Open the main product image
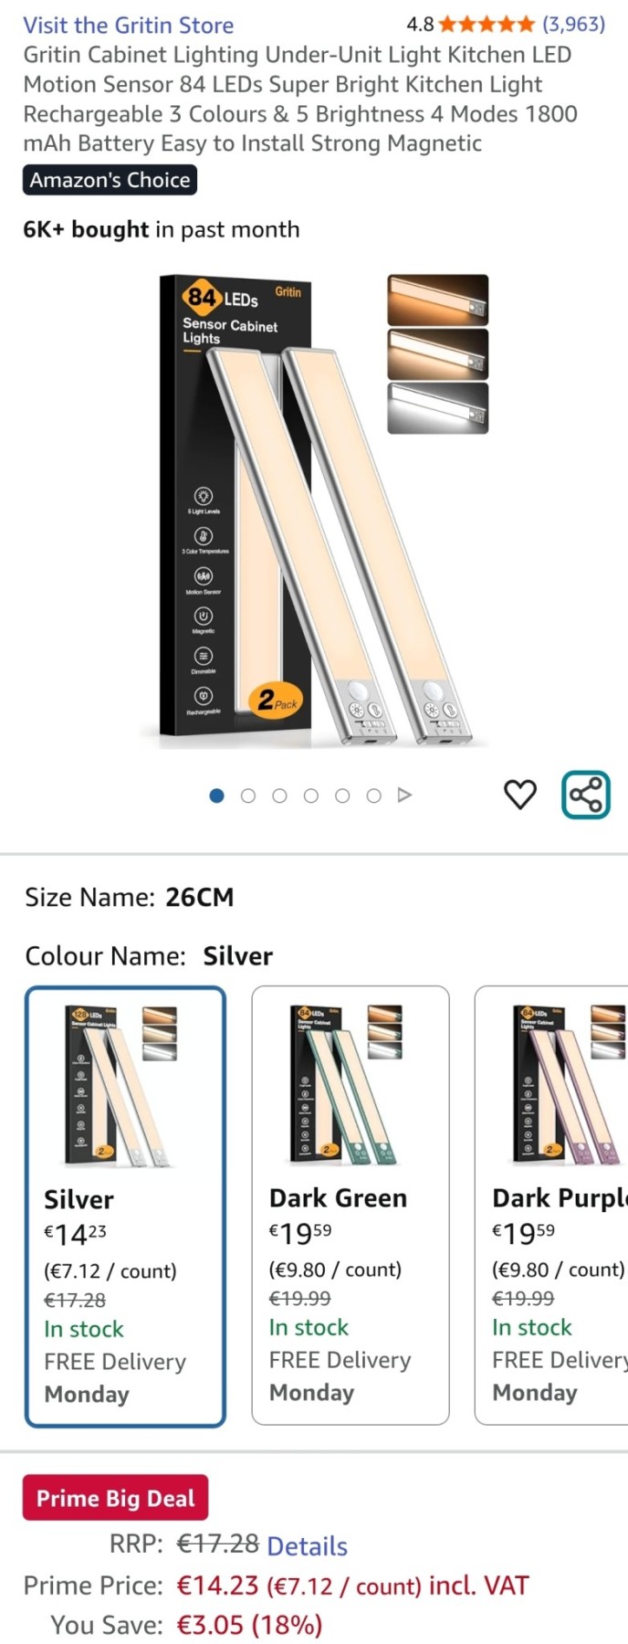The height and width of the screenshot is (1644, 628). 314,511
